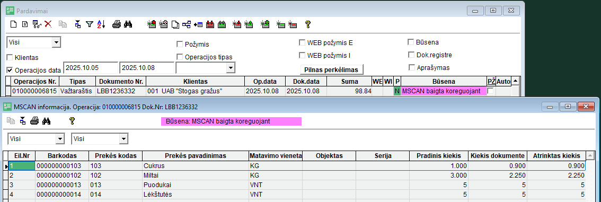This screenshot has height=202, width=601.
Task: Enable the Klientas filter checkbox
Action: coord(10,57)
